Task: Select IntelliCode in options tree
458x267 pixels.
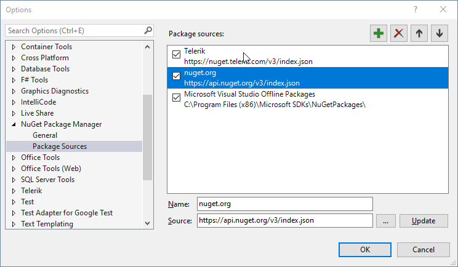Action: coord(39,102)
